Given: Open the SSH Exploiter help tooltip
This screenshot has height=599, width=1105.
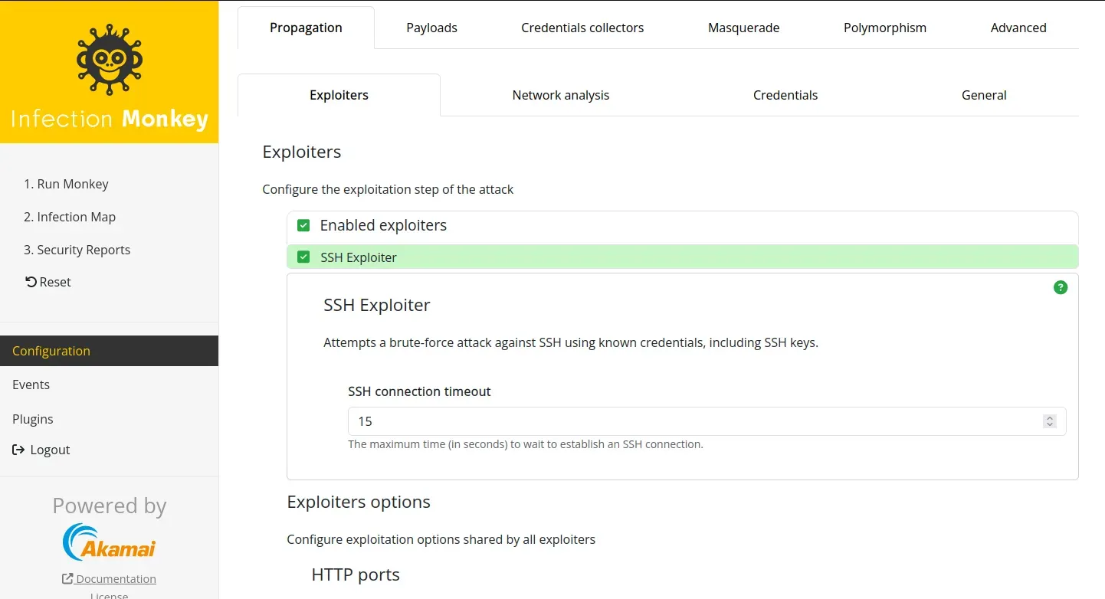Looking at the screenshot, I should (1061, 287).
